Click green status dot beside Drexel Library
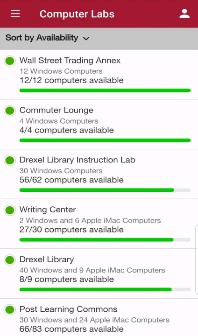 pyautogui.click(x=10, y=260)
